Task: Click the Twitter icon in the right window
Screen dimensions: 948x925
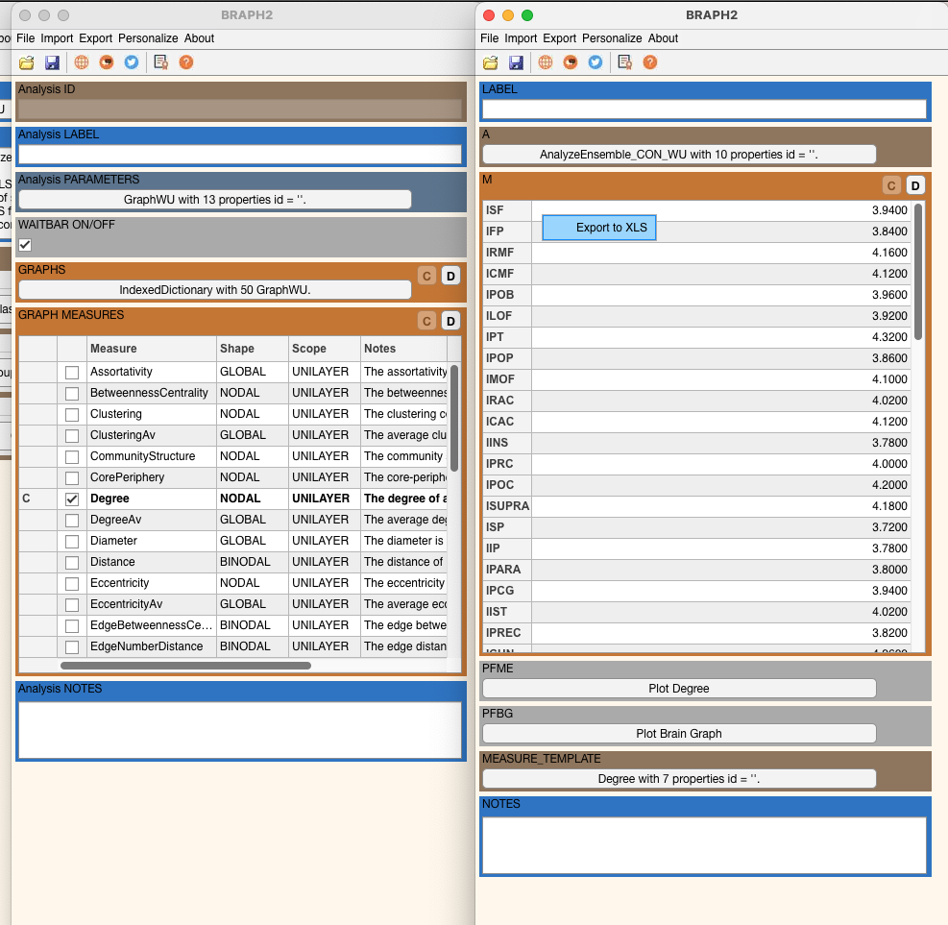Action: point(596,62)
